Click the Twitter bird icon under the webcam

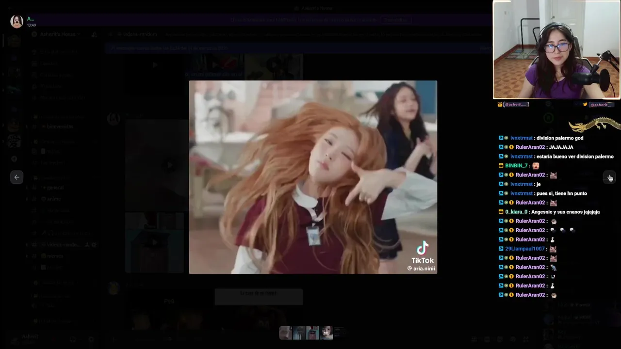(585, 105)
